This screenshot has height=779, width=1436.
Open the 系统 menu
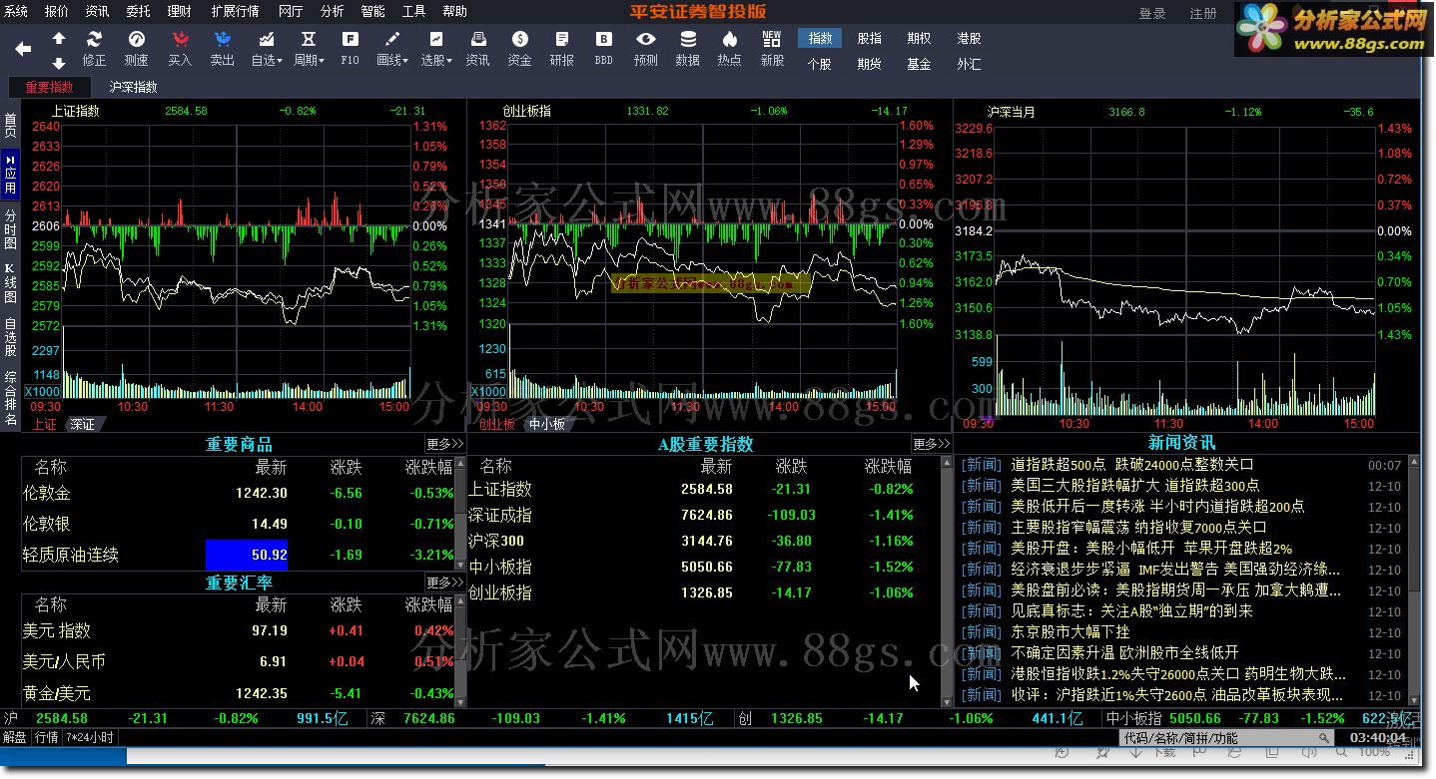(16, 11)
